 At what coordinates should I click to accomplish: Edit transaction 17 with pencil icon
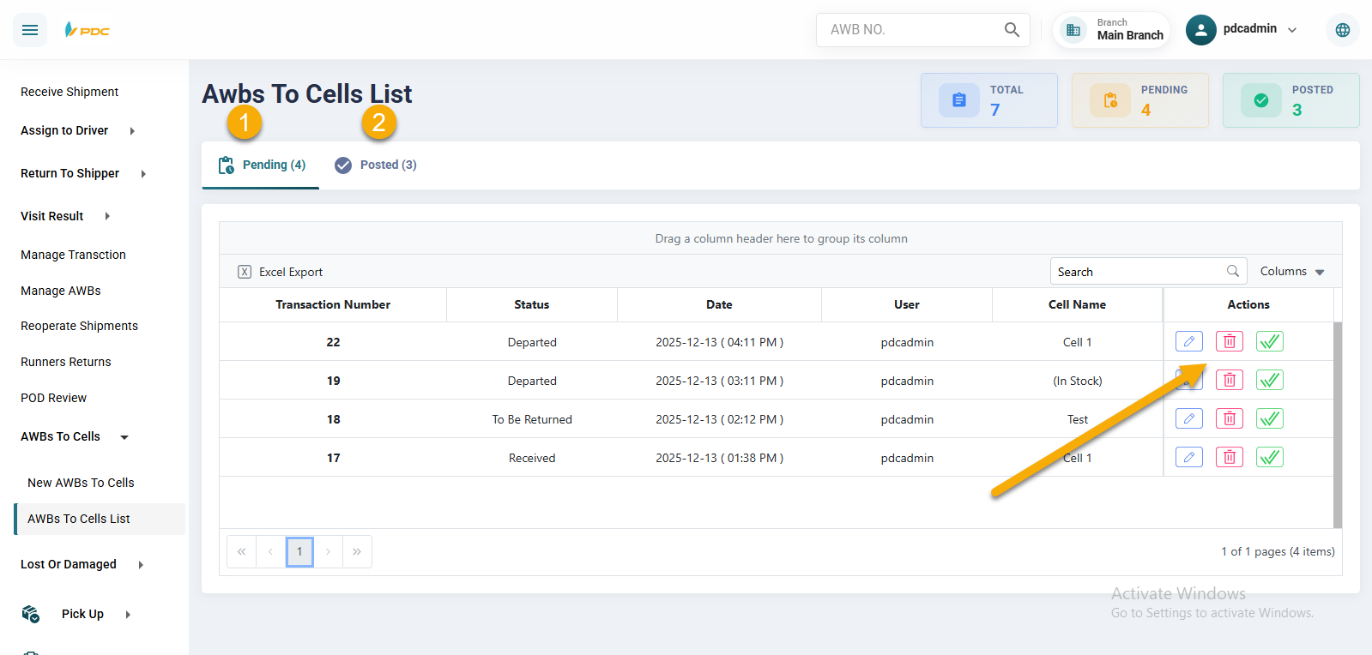coord(1189,457)
